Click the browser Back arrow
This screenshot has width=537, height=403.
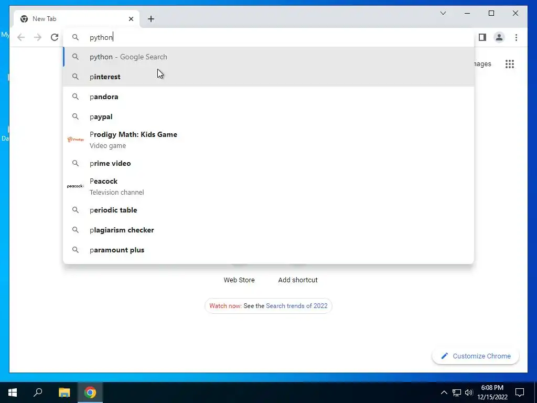tap(21, 37)
